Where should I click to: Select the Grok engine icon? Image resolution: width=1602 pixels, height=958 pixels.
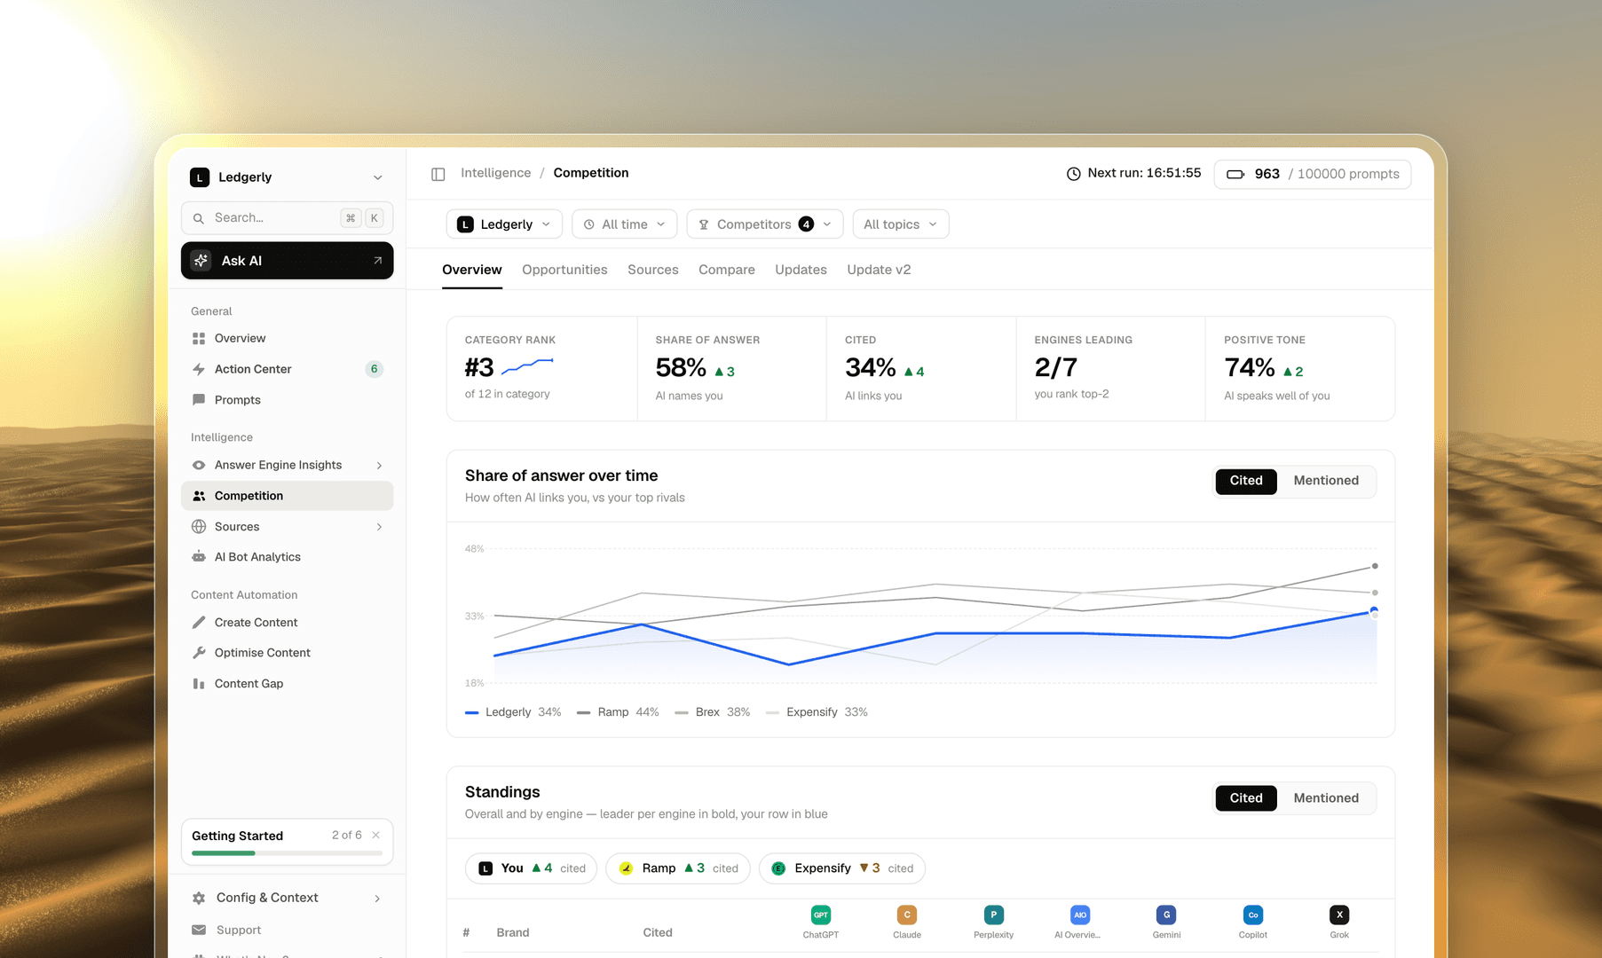[1339, 915]
